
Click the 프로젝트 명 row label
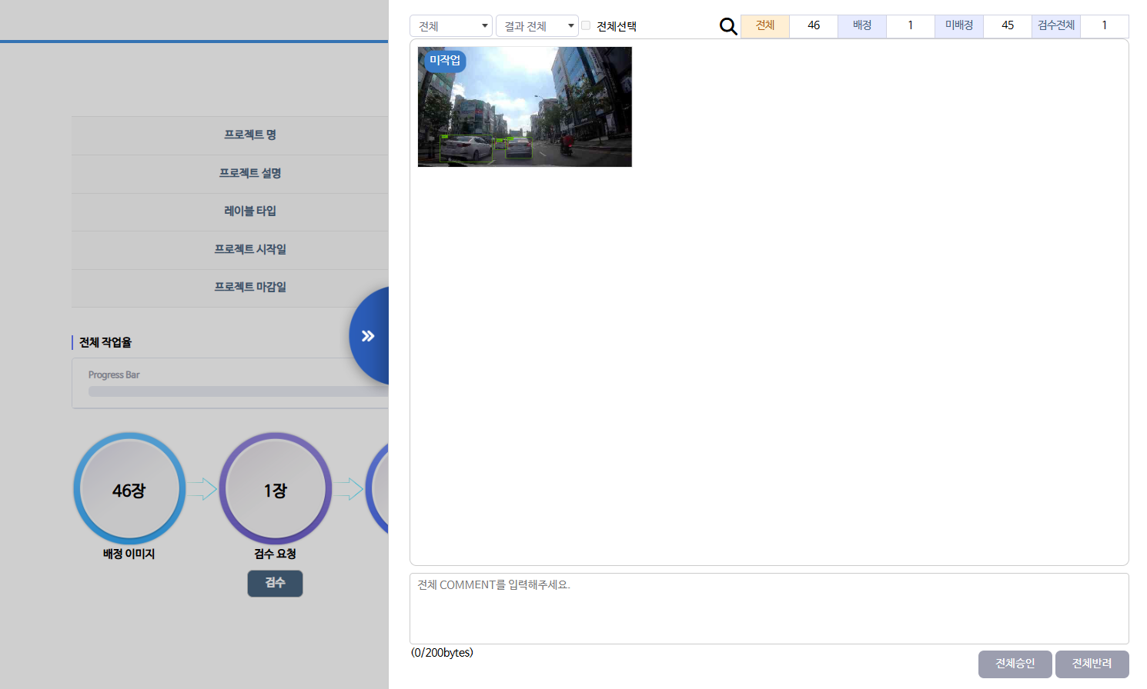coord(249,135)
